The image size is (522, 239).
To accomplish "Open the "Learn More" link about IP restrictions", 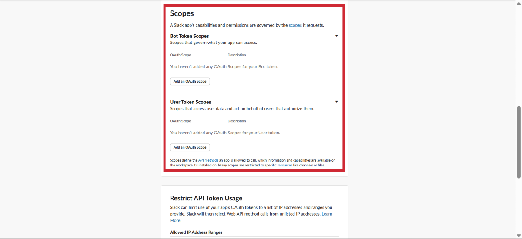I will (327, 214).
